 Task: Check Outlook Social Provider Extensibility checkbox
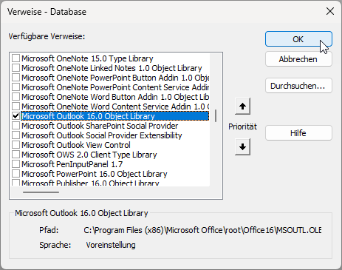pyautogui.click(x=16, y=135)
